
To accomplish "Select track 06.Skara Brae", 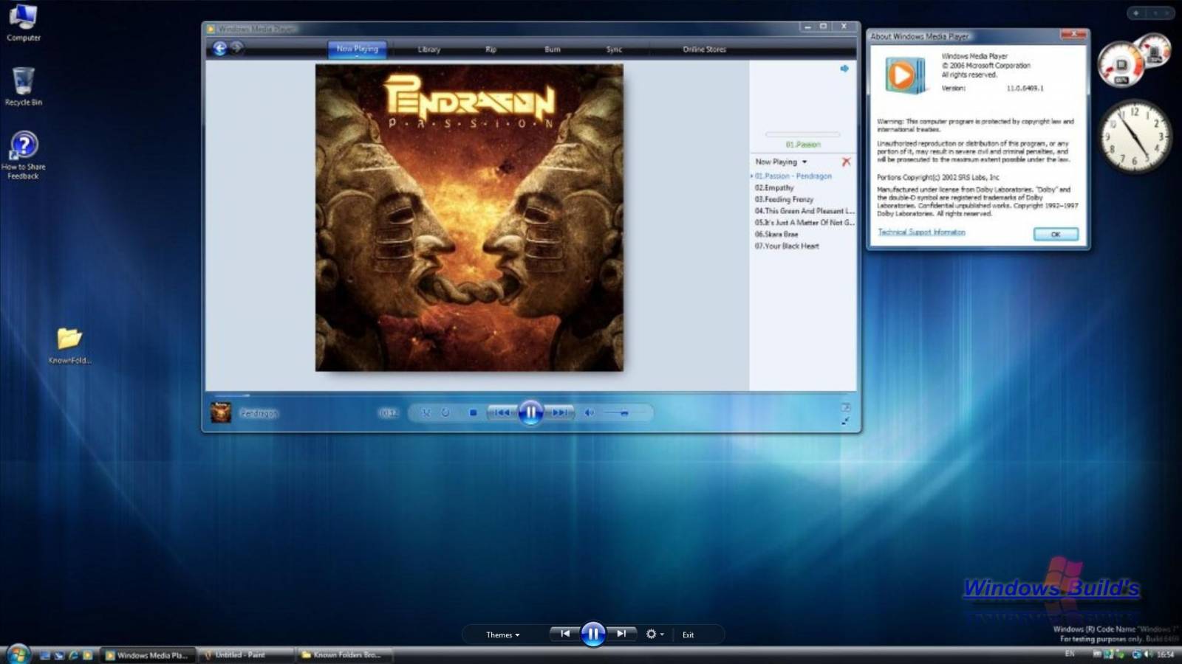I will click(776, 234).
